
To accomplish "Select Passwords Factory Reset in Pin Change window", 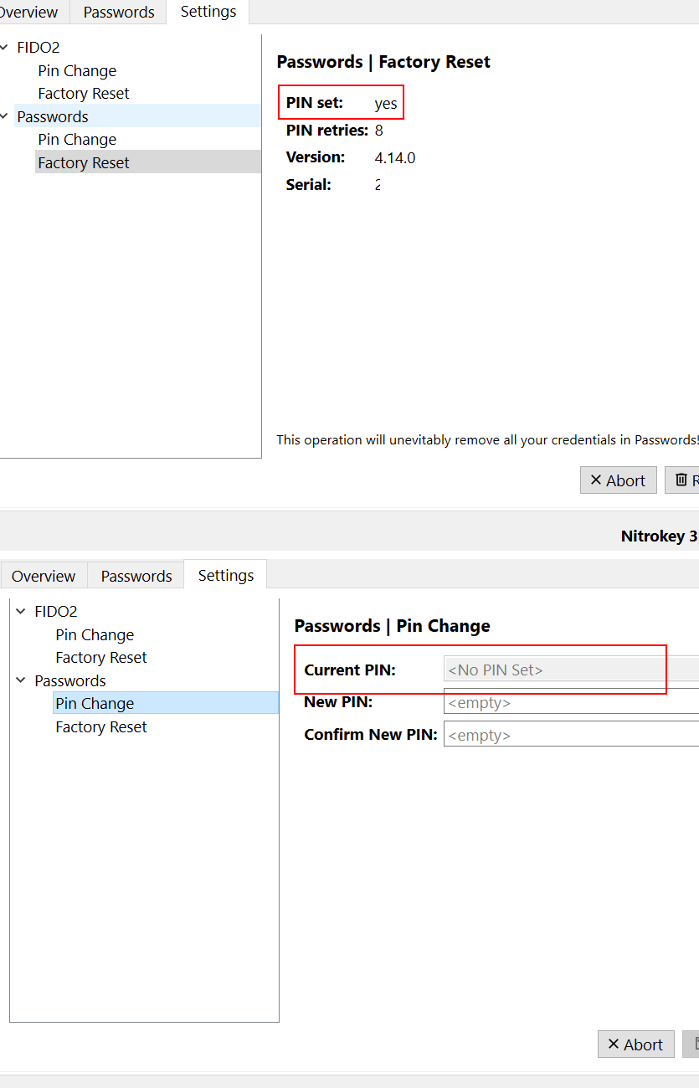I will [x=101, y=727].
